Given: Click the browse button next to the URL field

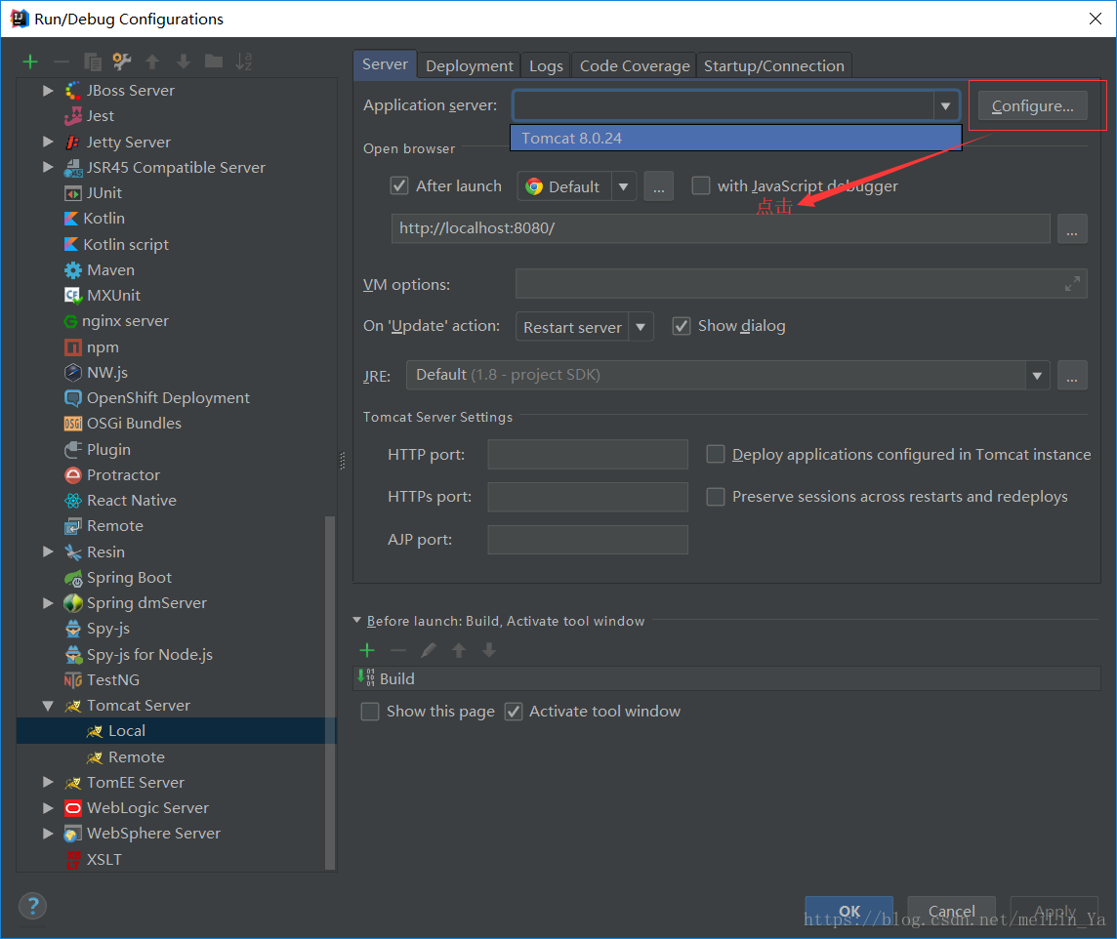Looking at the screenshot, I should coord(1072,228).
